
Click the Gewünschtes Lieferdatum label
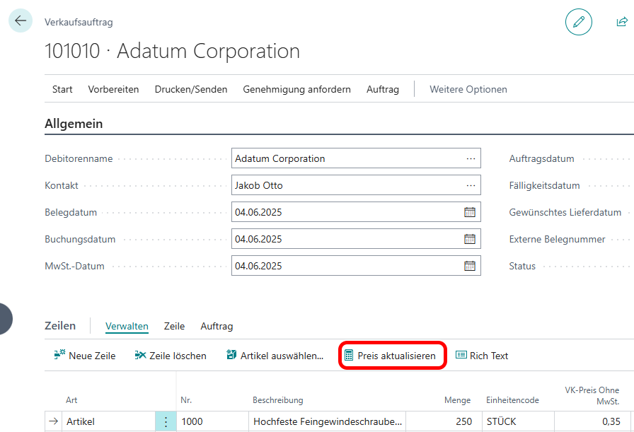[565, 212]
